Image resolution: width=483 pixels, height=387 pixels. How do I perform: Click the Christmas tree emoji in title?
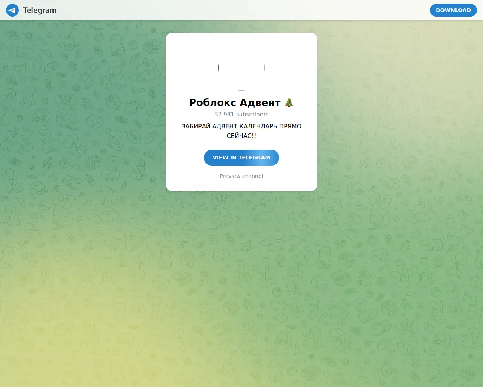tap(289, 102)
